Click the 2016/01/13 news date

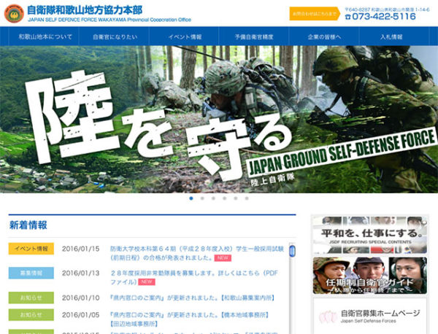click(x=80, y=273)
